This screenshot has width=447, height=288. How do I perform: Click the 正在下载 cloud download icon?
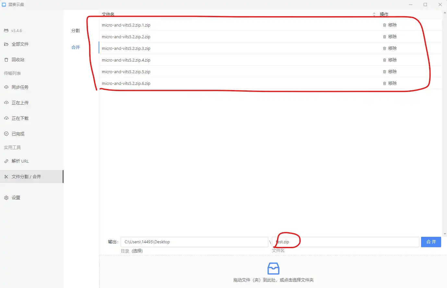6,118
